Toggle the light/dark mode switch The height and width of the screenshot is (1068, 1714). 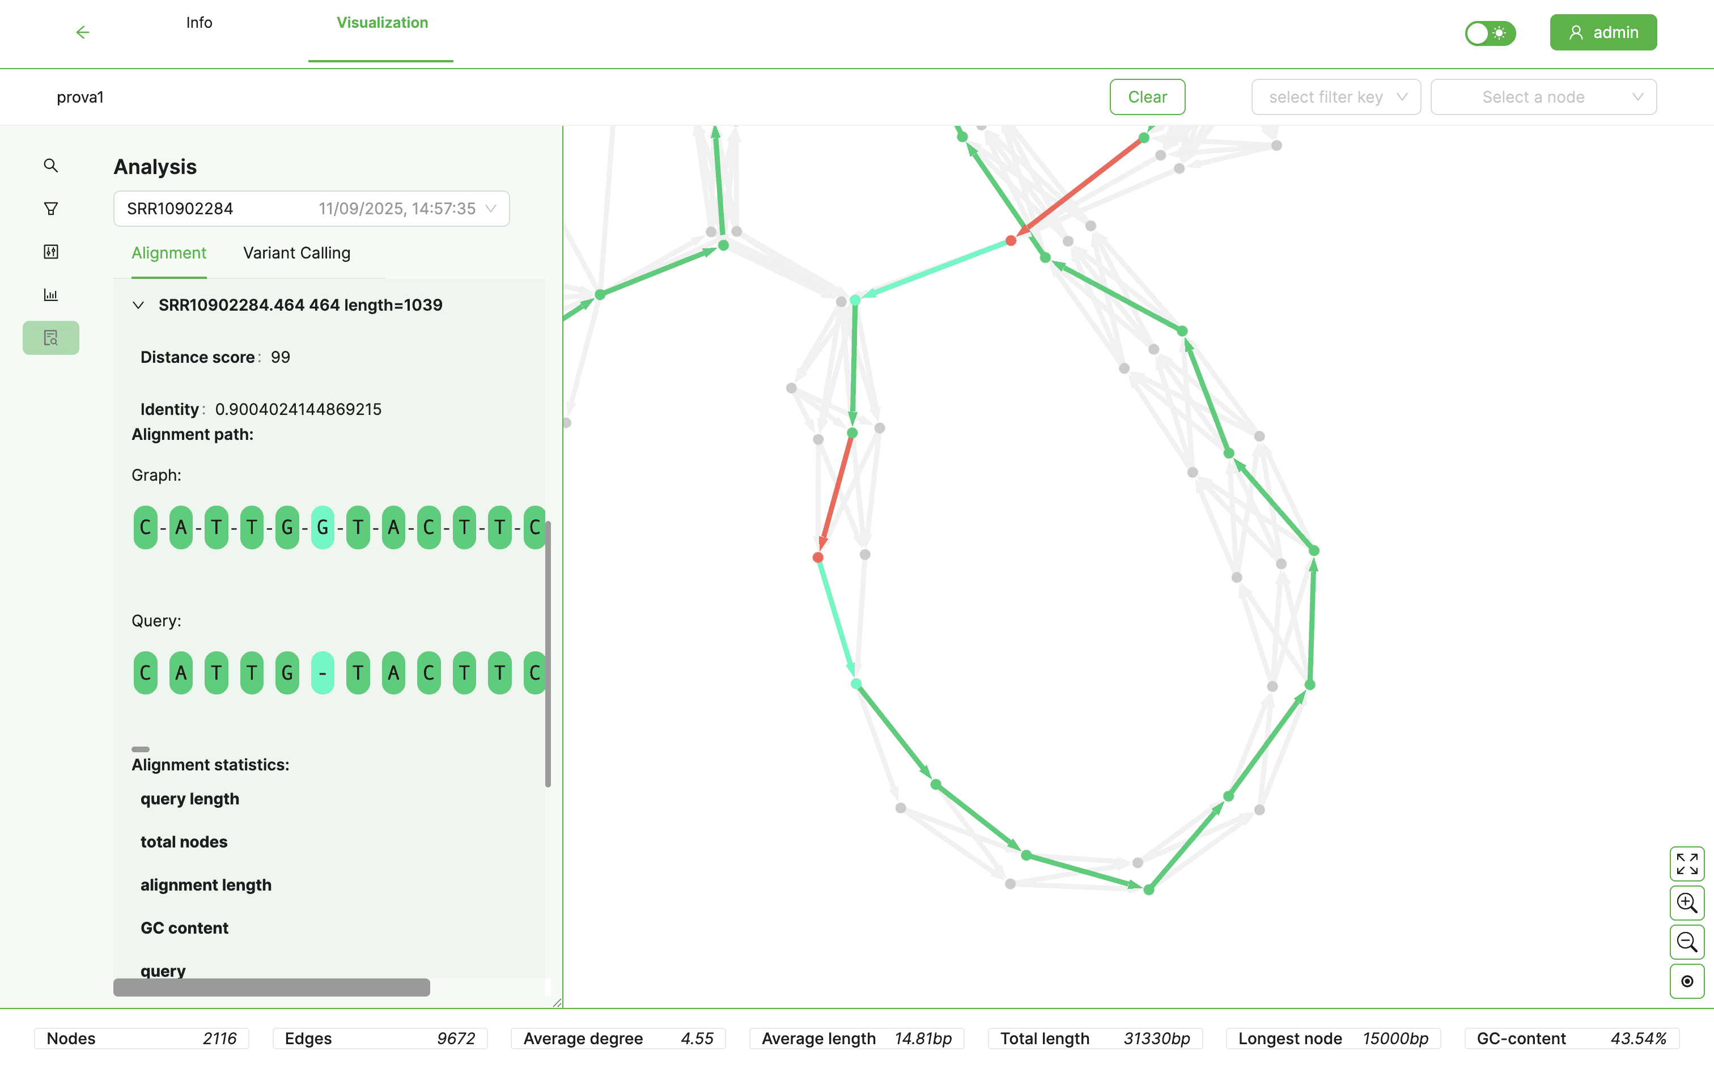[x=1490, y=32]
